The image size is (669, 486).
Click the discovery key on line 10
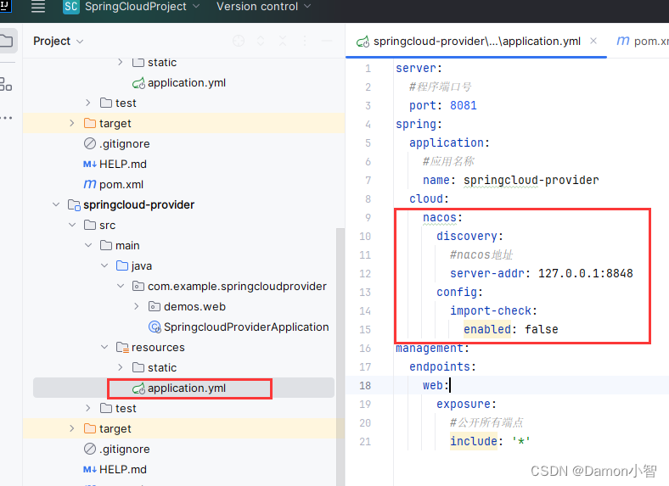pos(466,236)
